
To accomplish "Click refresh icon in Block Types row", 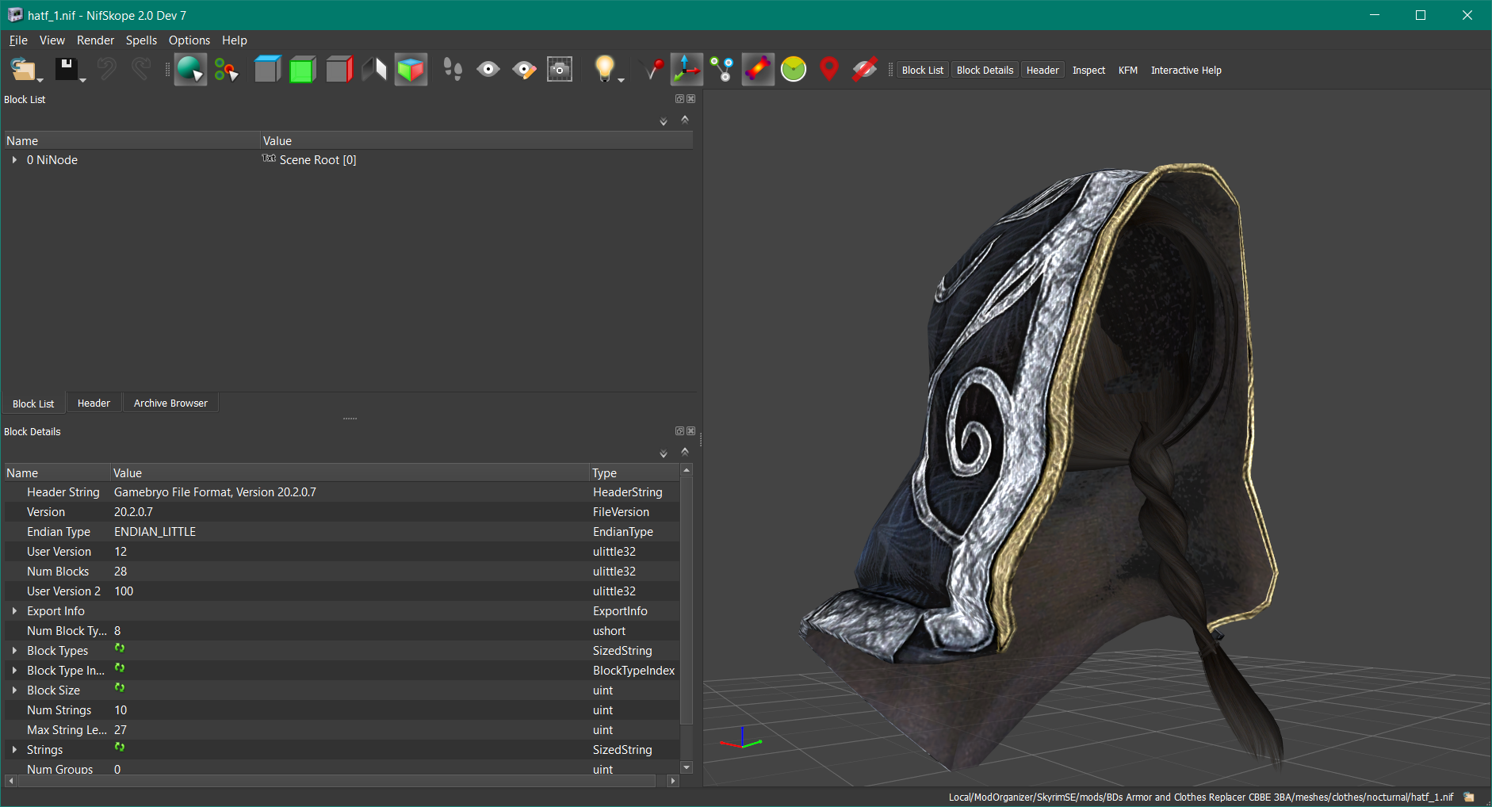I will click(120, 648).
